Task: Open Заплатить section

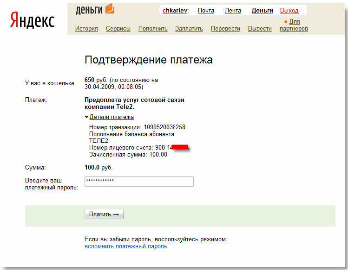Action: (x=189, y=29)
